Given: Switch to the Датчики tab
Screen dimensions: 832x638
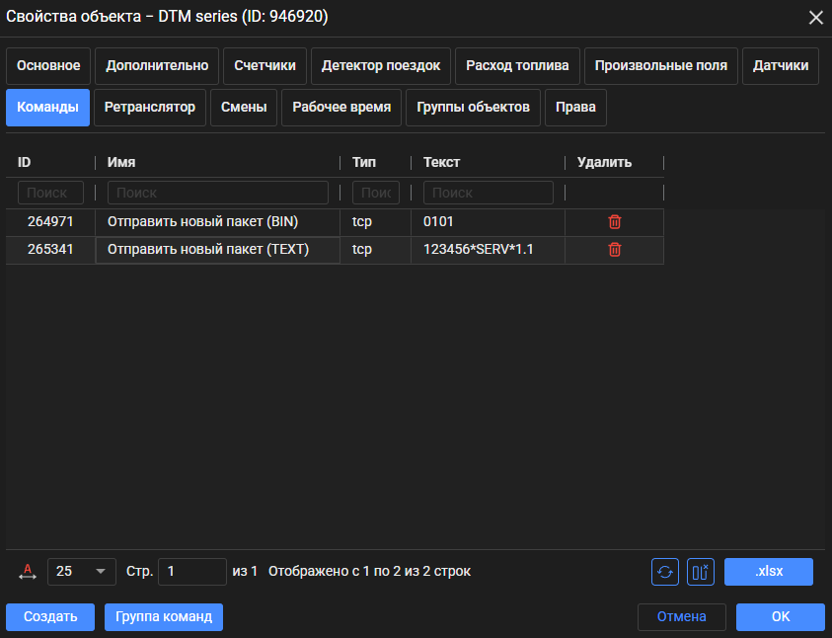Looking at the screenshot, I should pyautogui.click(x=781, y=66).
